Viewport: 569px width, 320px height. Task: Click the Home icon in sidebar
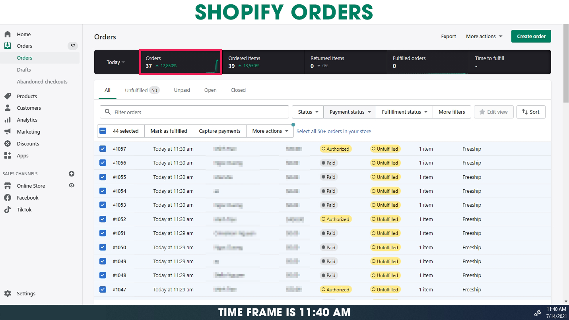[x=8, y=34]
